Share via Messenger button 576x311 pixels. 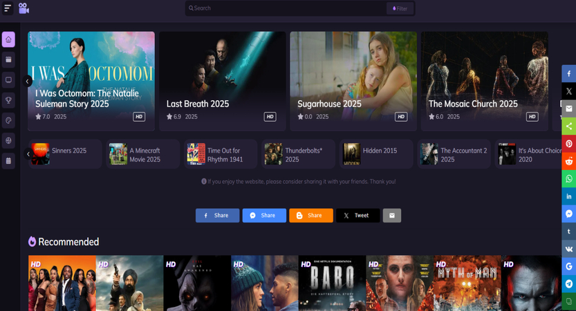point(264,216)
